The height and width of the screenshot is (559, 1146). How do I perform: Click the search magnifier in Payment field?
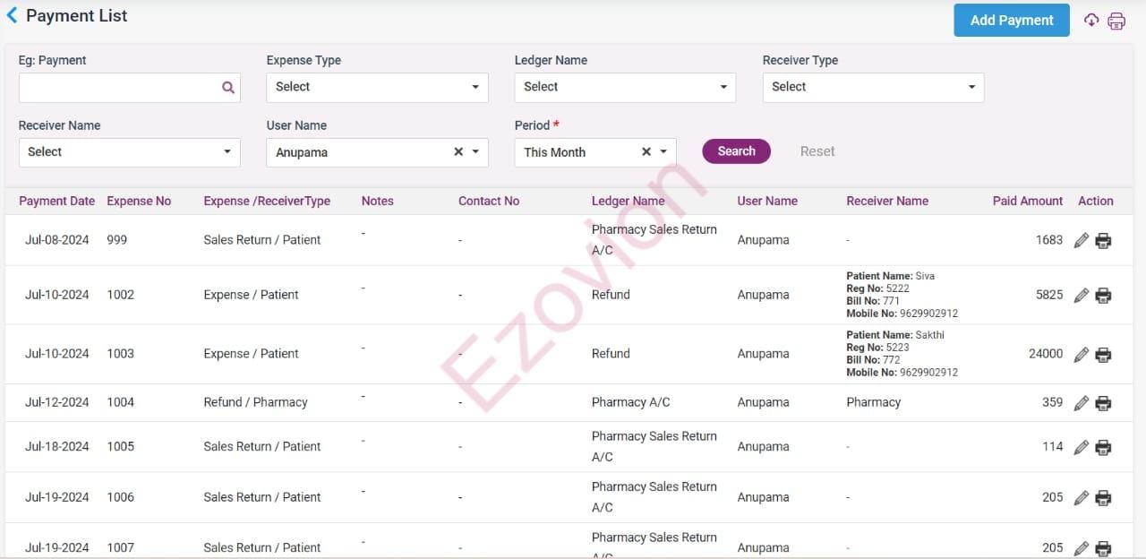click(x=228, y=88)
